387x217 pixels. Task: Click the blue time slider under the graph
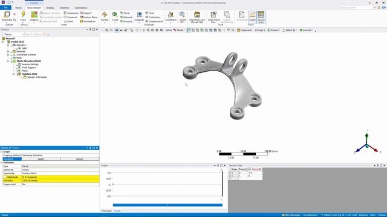tap(167, 205)
